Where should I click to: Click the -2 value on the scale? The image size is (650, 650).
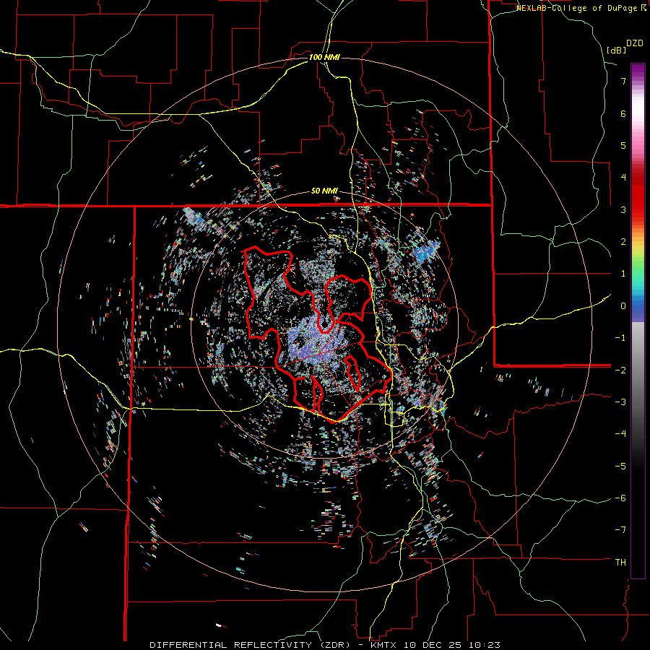pyautogui.click(x=620, y=370)
